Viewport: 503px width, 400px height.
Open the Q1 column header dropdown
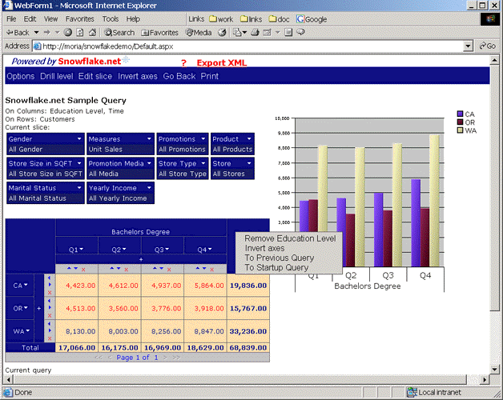(x=82, y=249)
